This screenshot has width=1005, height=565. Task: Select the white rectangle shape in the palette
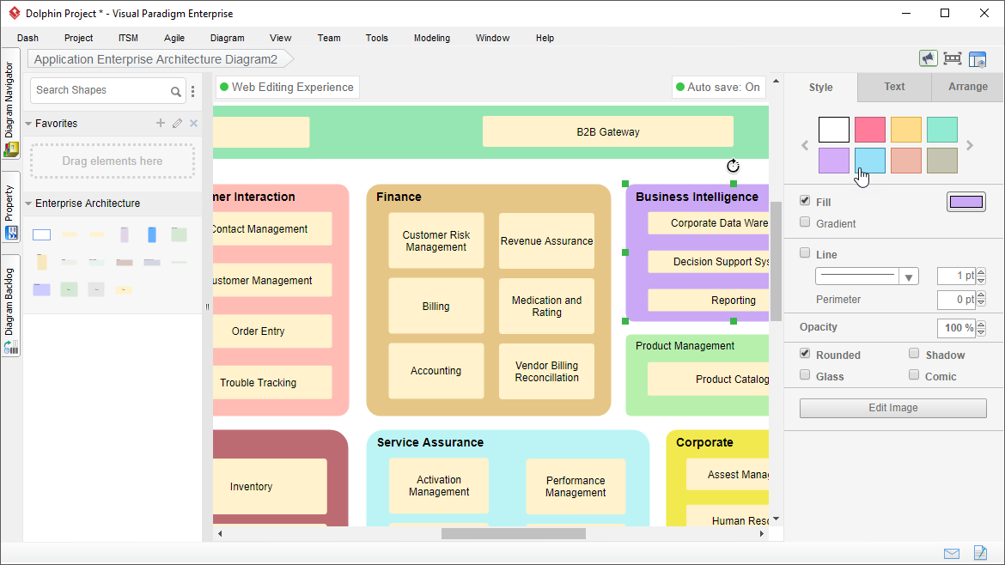[42, 234]
